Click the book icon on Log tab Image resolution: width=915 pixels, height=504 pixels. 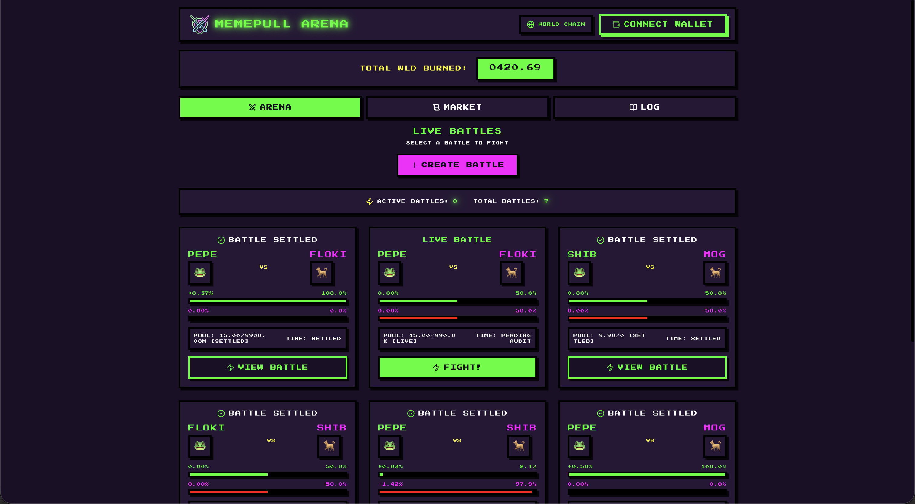[633, 107]
